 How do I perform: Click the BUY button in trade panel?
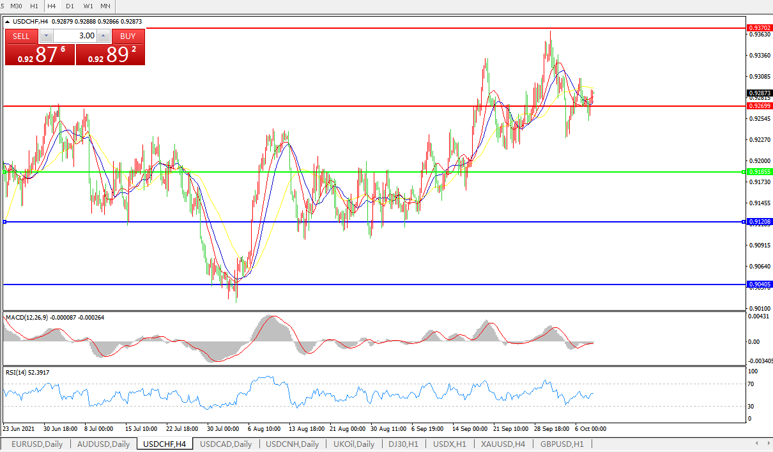128,36
